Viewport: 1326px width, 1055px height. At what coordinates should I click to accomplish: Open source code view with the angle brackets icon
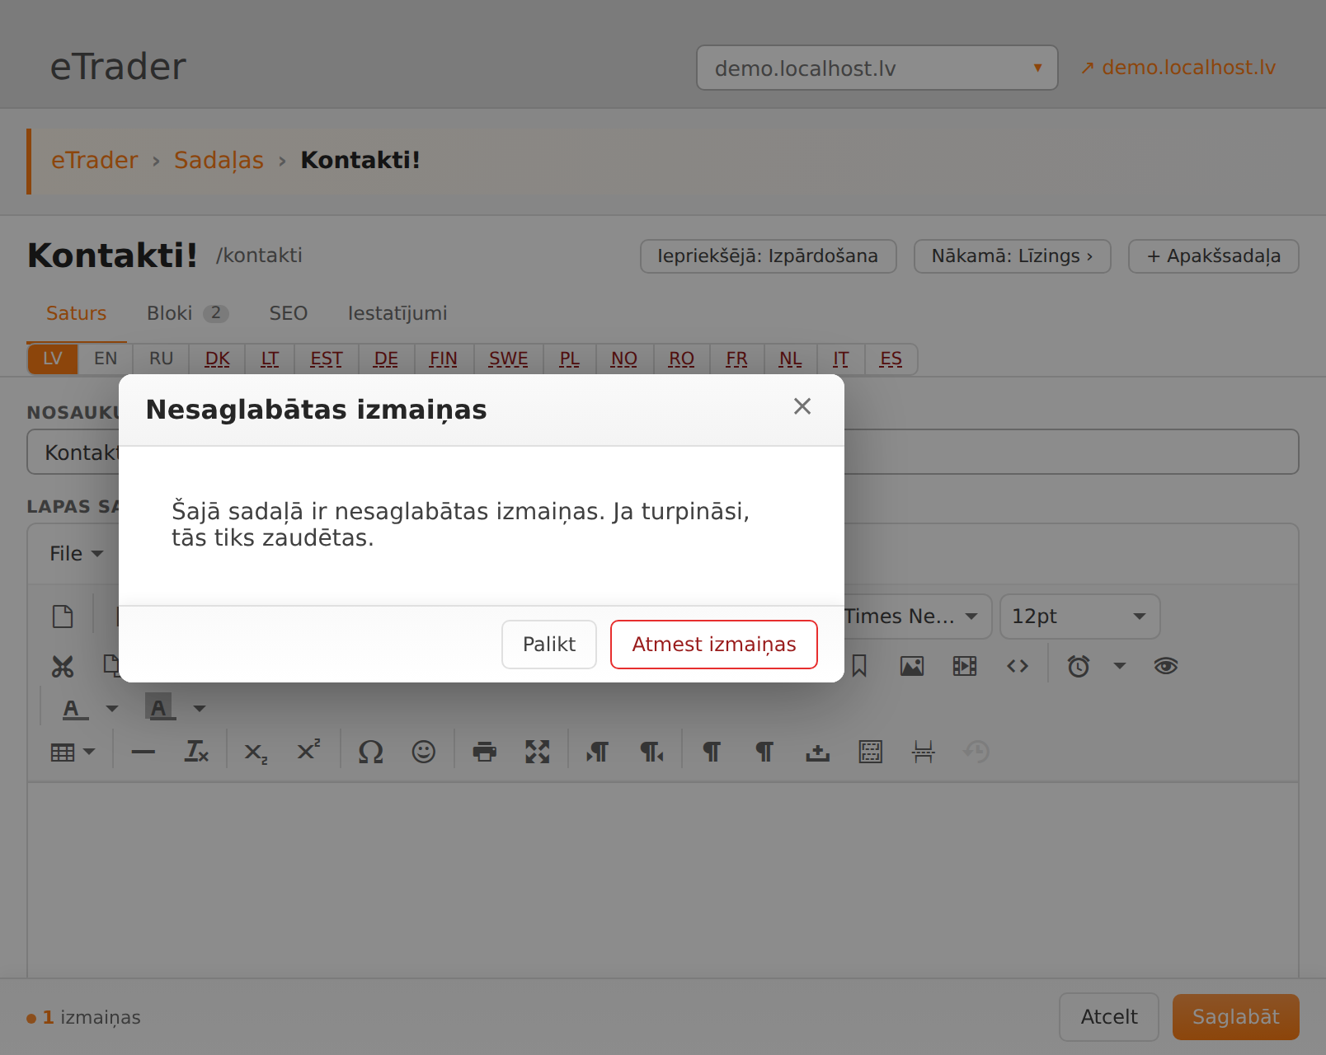pyautogui.click(x=1018, y=666)
